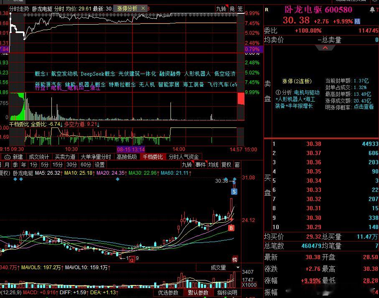Select the 15分 period
The image size is (379, 298).
click(x=58, y=165)
